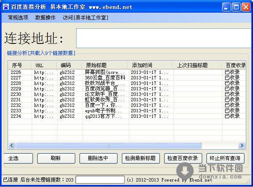Click the title 360云盘_百度百科

(105, 78)
